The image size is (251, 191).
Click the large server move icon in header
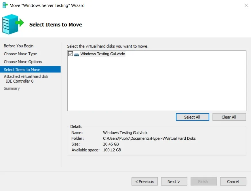pyautogui.click(x=12, y=24)
